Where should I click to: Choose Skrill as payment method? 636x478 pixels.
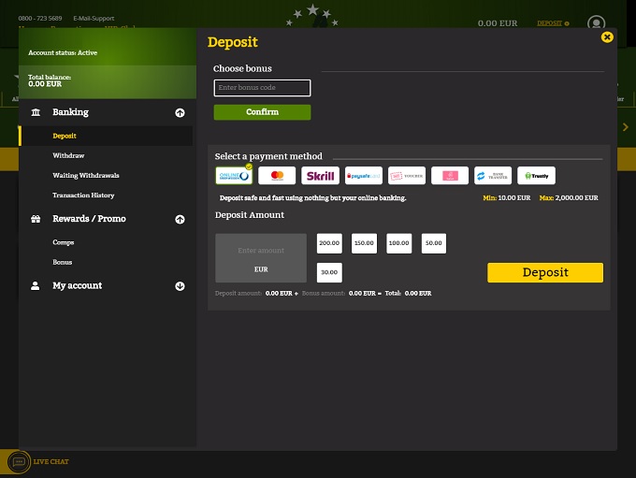point(320,176)
